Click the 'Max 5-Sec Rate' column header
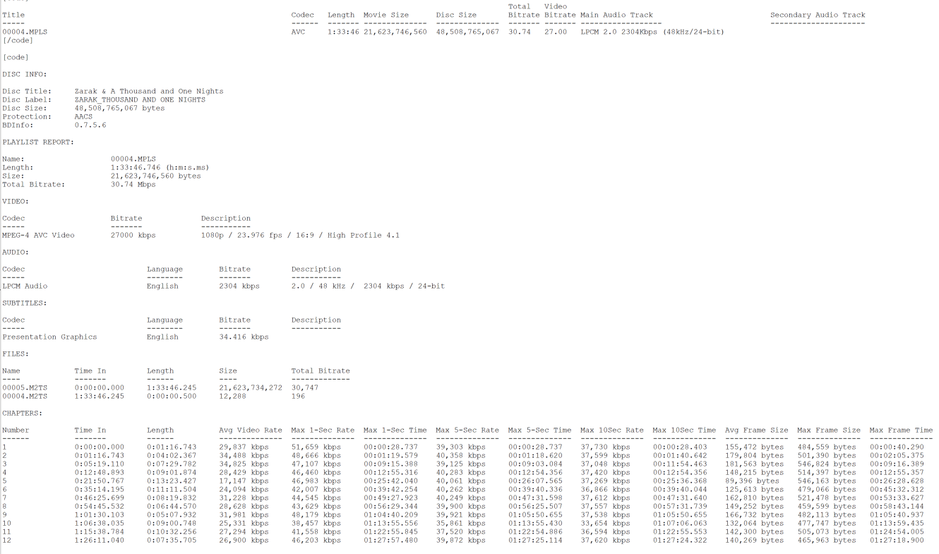 tap(467, 430)
